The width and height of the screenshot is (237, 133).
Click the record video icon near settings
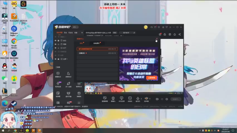(157, 99)
